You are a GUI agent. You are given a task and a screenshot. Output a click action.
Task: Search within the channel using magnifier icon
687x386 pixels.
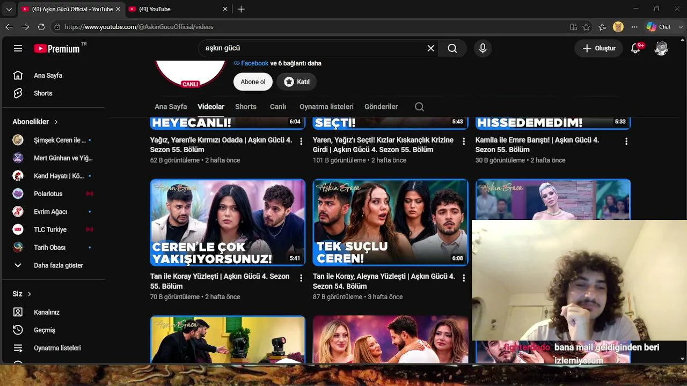coord(419,107)
